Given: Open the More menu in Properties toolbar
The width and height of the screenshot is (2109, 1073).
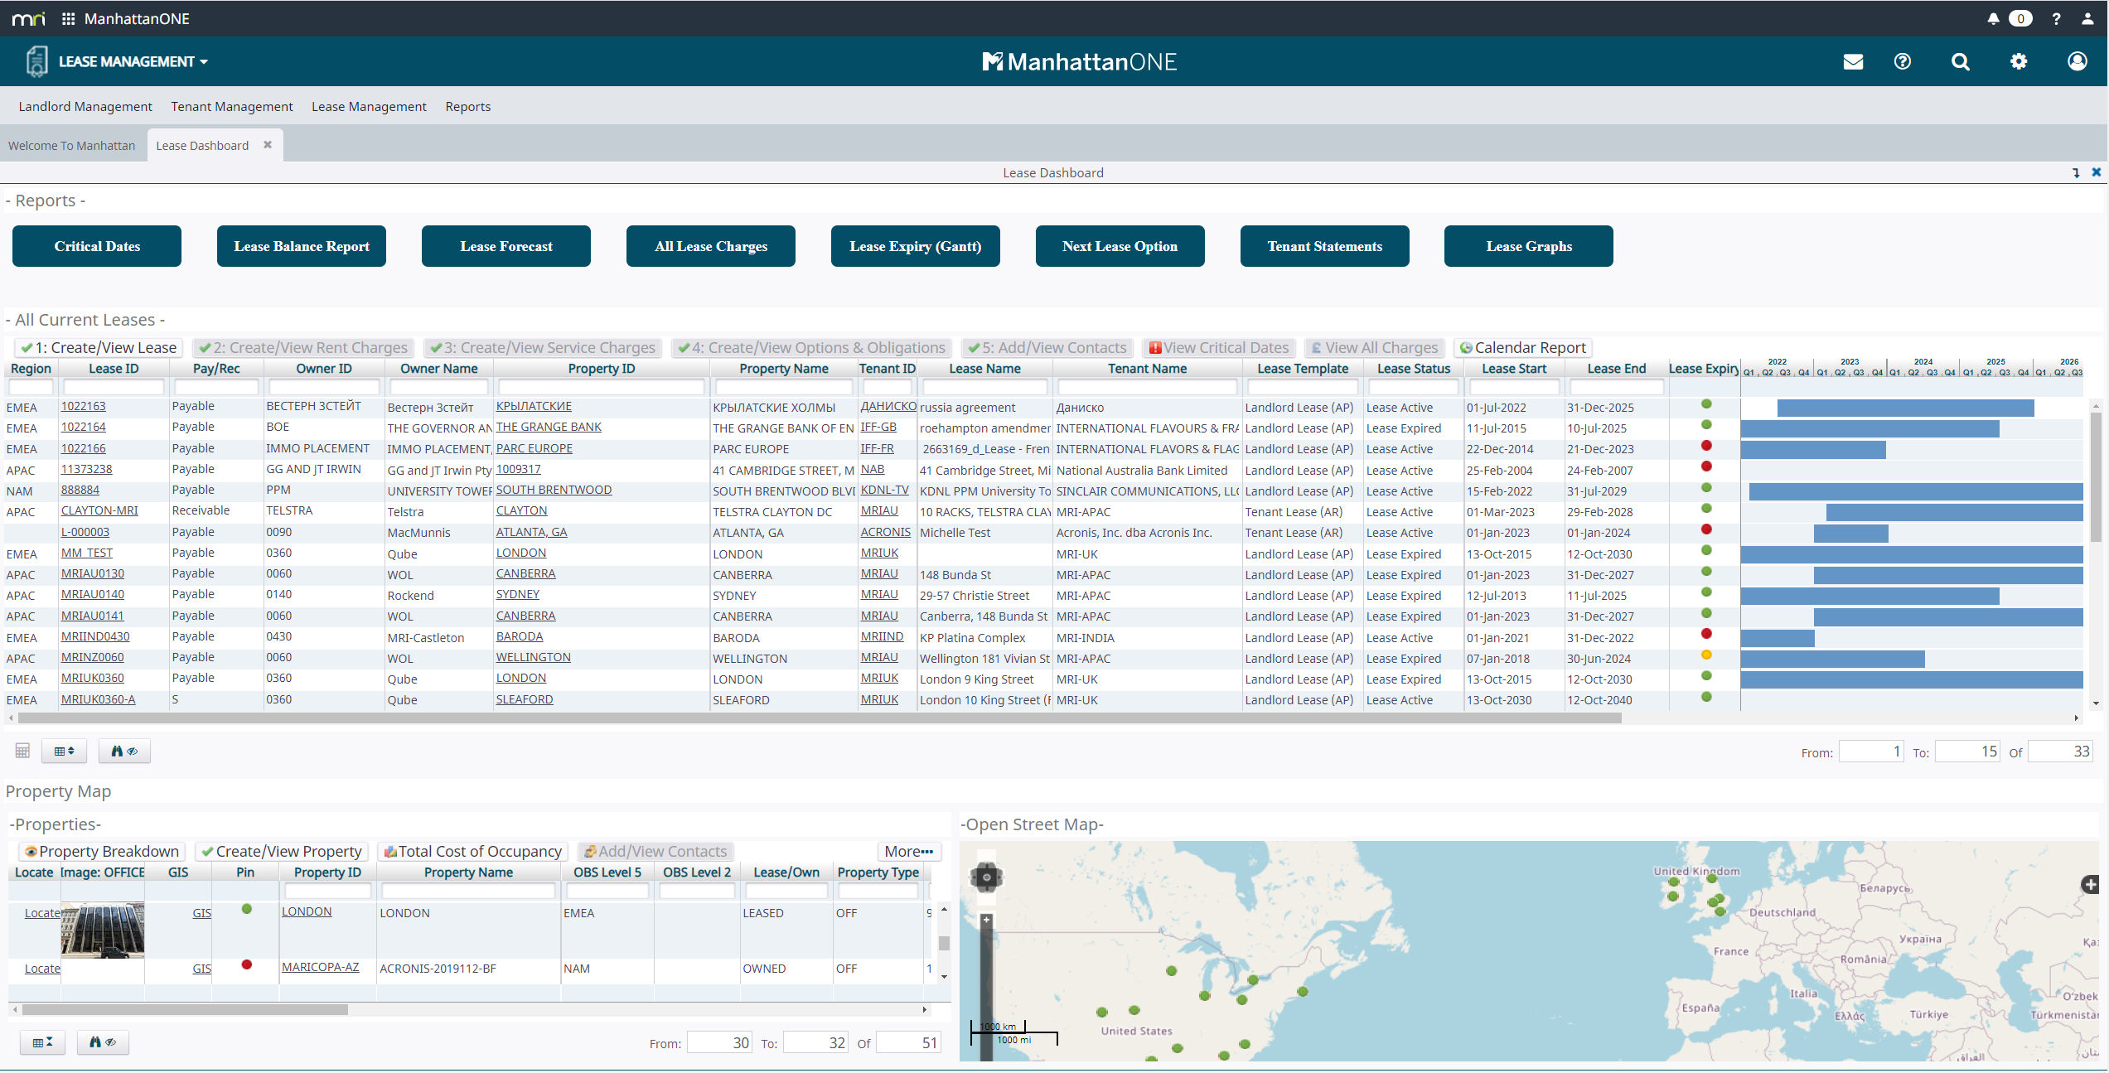Looking at the screenshot, I should (x=908, y=851).
